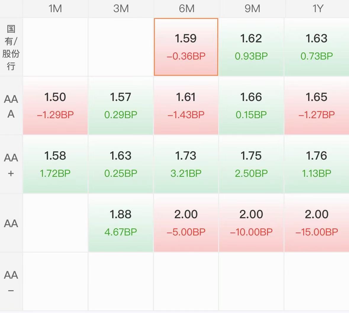Select the 国有/股份行 row label

11,47
